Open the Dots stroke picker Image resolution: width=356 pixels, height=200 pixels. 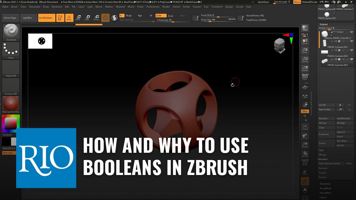click(x=11, y=50)
